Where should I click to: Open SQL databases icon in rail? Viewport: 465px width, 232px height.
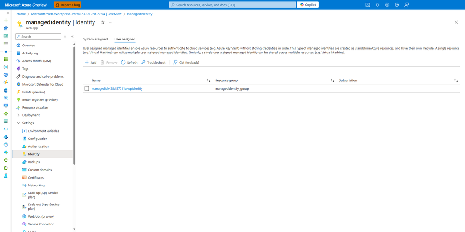[6, 90]
